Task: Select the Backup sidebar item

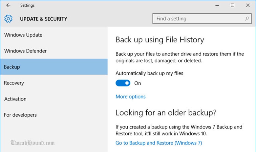Action: (x=54, y=67)
